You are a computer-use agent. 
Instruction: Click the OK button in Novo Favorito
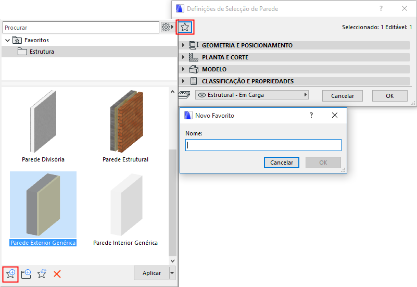[x=323, y=163]
